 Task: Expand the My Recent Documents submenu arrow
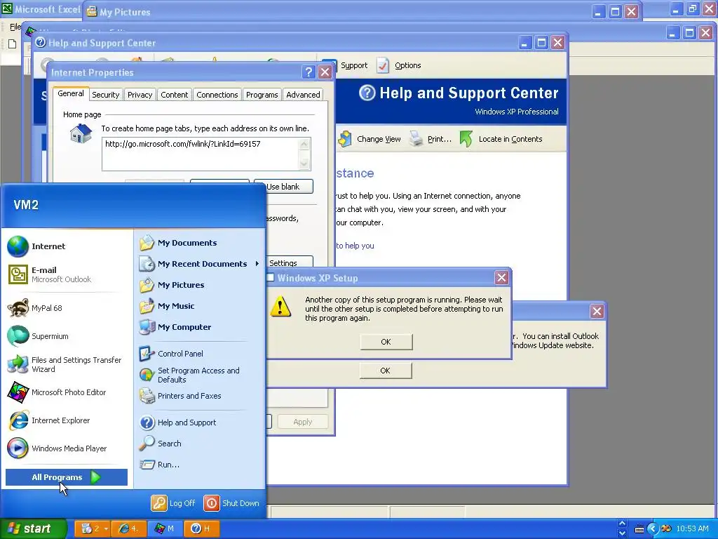tap(257, 264)
